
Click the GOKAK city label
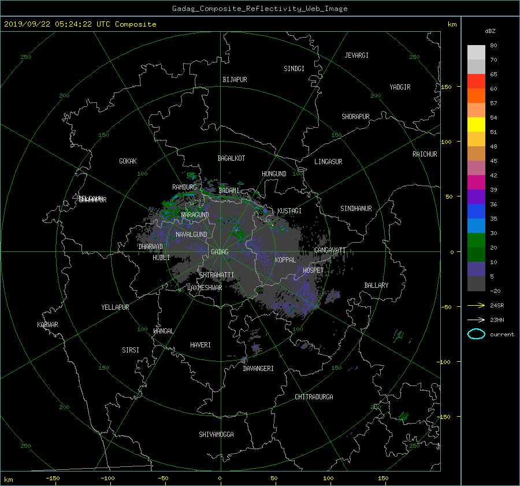coord(128,161)
